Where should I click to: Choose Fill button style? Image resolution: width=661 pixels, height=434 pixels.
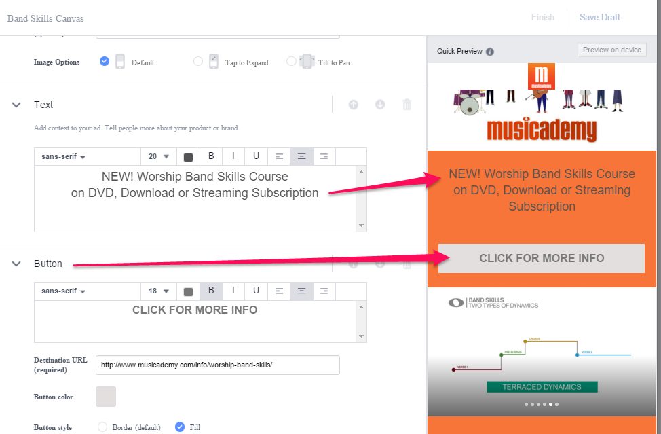[180, 427]
